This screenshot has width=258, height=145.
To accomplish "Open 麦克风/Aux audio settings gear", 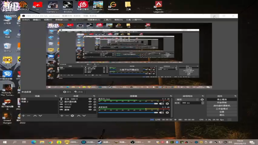I will click(x=167, y=104).
